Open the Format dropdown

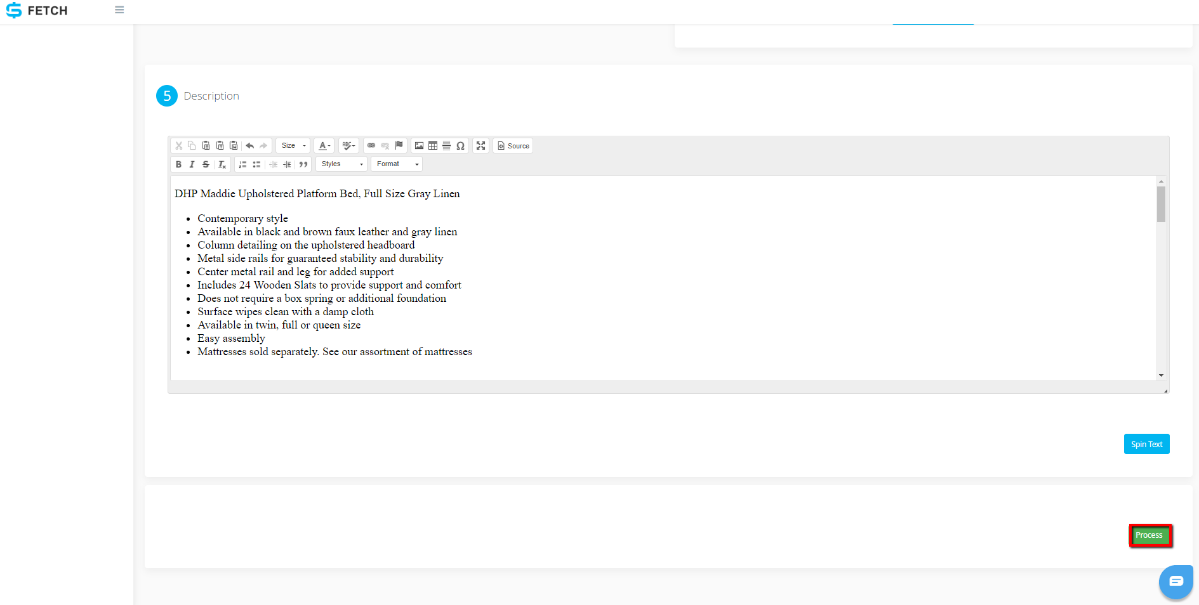[x=397, y=164]
